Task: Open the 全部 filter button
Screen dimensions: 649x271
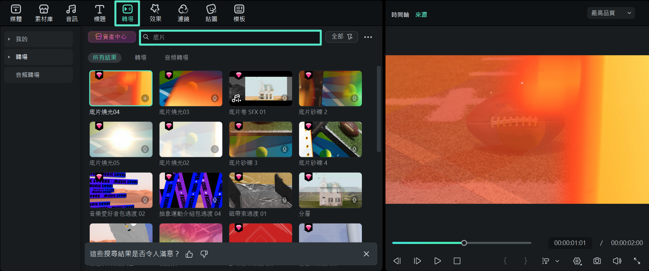Action: click(342, 37)
